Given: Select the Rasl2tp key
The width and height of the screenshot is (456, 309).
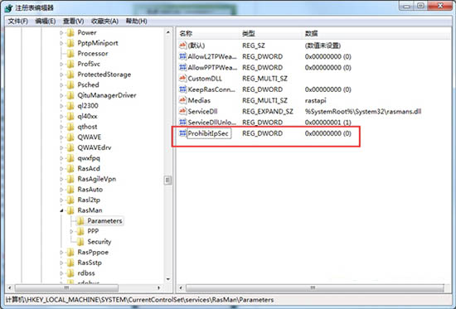Looking at the screenshot, I should point(89,200).
